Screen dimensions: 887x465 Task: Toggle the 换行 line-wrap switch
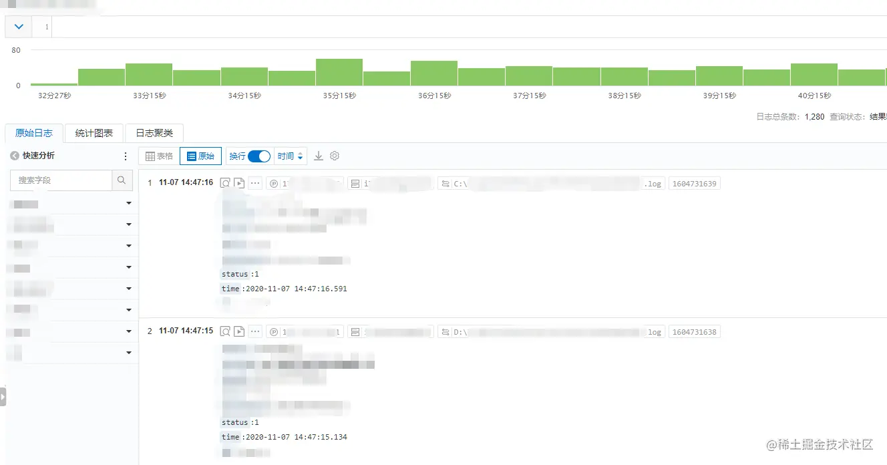(259, 156)
